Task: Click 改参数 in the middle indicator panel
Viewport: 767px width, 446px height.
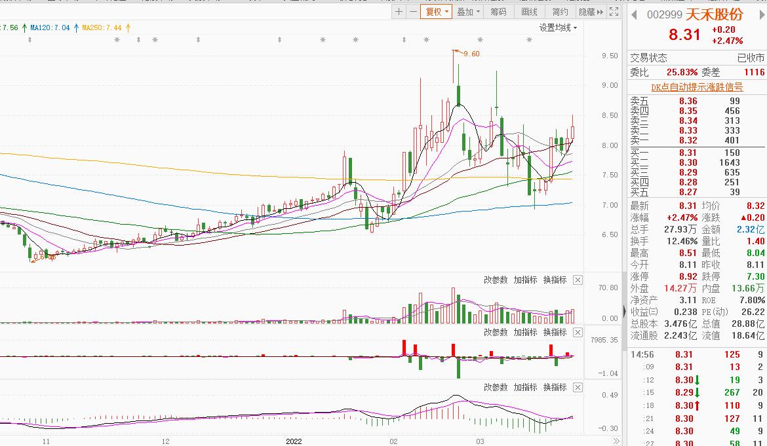Action: click(x=496, y=333)
